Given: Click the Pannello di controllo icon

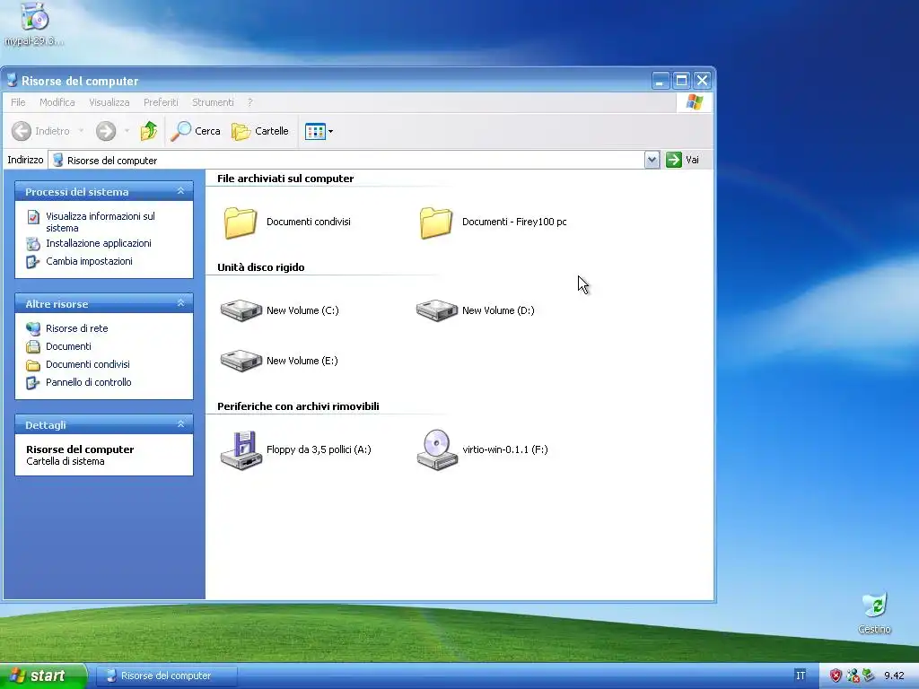Looking at the screenshot, I should coord(33,382).
